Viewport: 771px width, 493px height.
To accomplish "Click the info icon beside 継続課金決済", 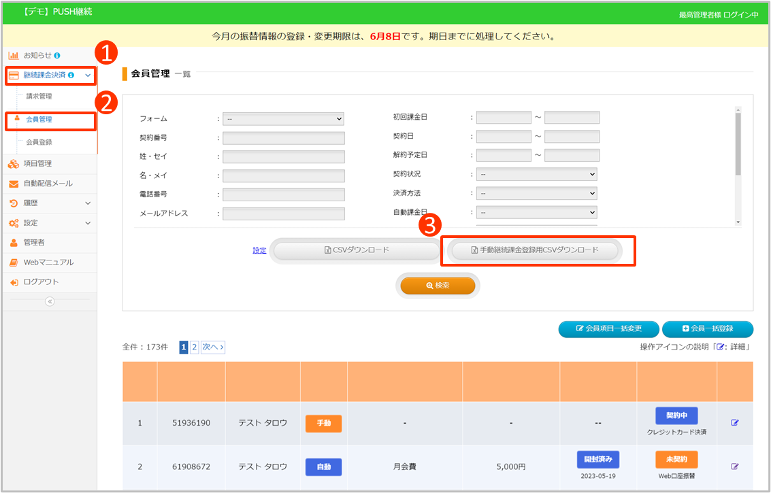I will pyautogui.click(x=71, y=75).
